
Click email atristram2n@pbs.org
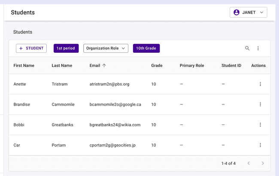click(x=109, y=84)
